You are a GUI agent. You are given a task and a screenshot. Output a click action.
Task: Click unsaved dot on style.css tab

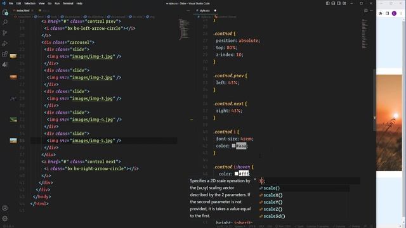[x=215, y=11]
